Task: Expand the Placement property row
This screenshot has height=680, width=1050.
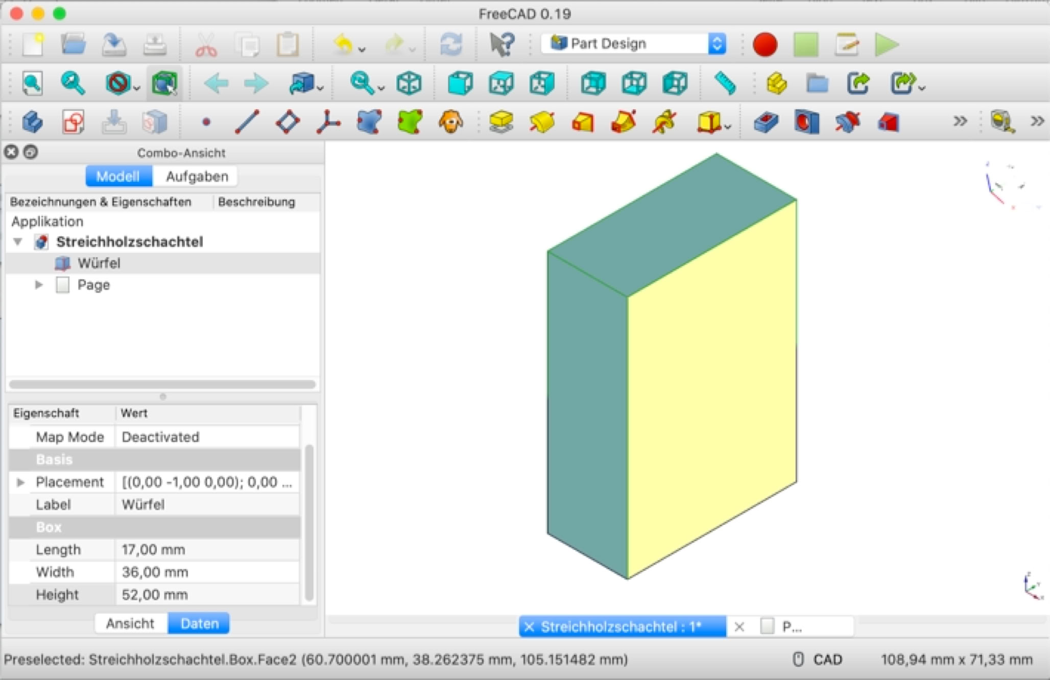Action: click(x=20, y=482)
